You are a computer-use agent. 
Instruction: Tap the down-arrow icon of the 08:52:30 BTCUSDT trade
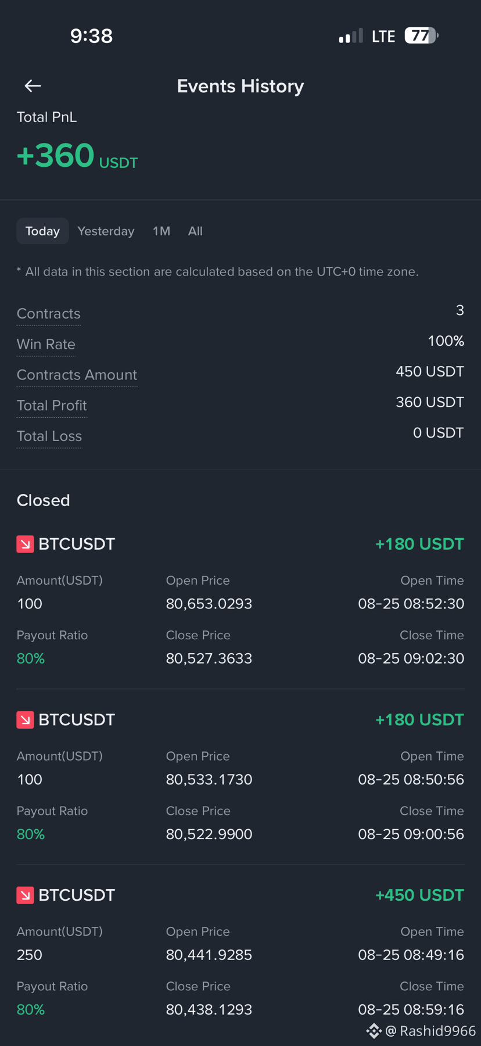point(25,544)
